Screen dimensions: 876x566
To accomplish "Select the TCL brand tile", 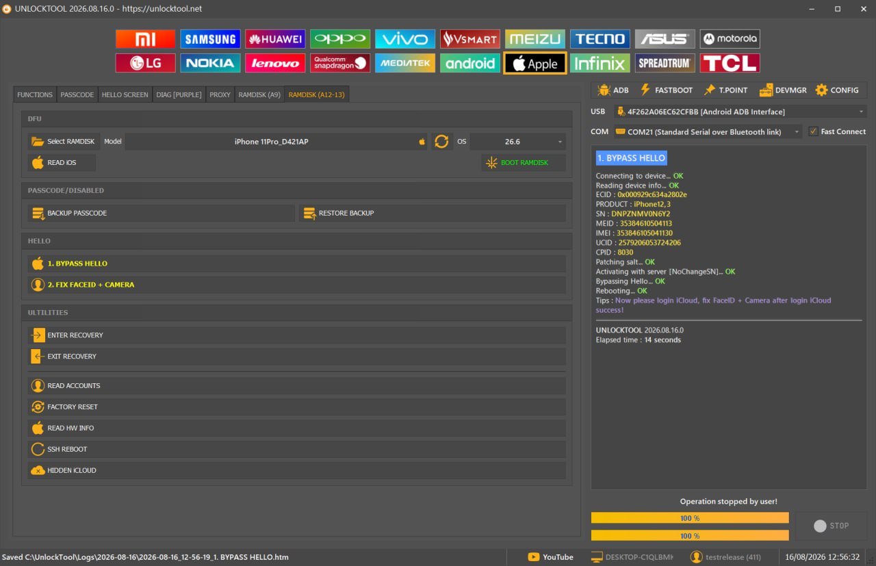I will (x=730, y=64).
